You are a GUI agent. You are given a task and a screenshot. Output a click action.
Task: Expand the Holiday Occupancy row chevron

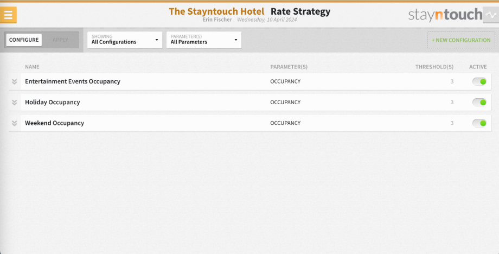(14, 103)
